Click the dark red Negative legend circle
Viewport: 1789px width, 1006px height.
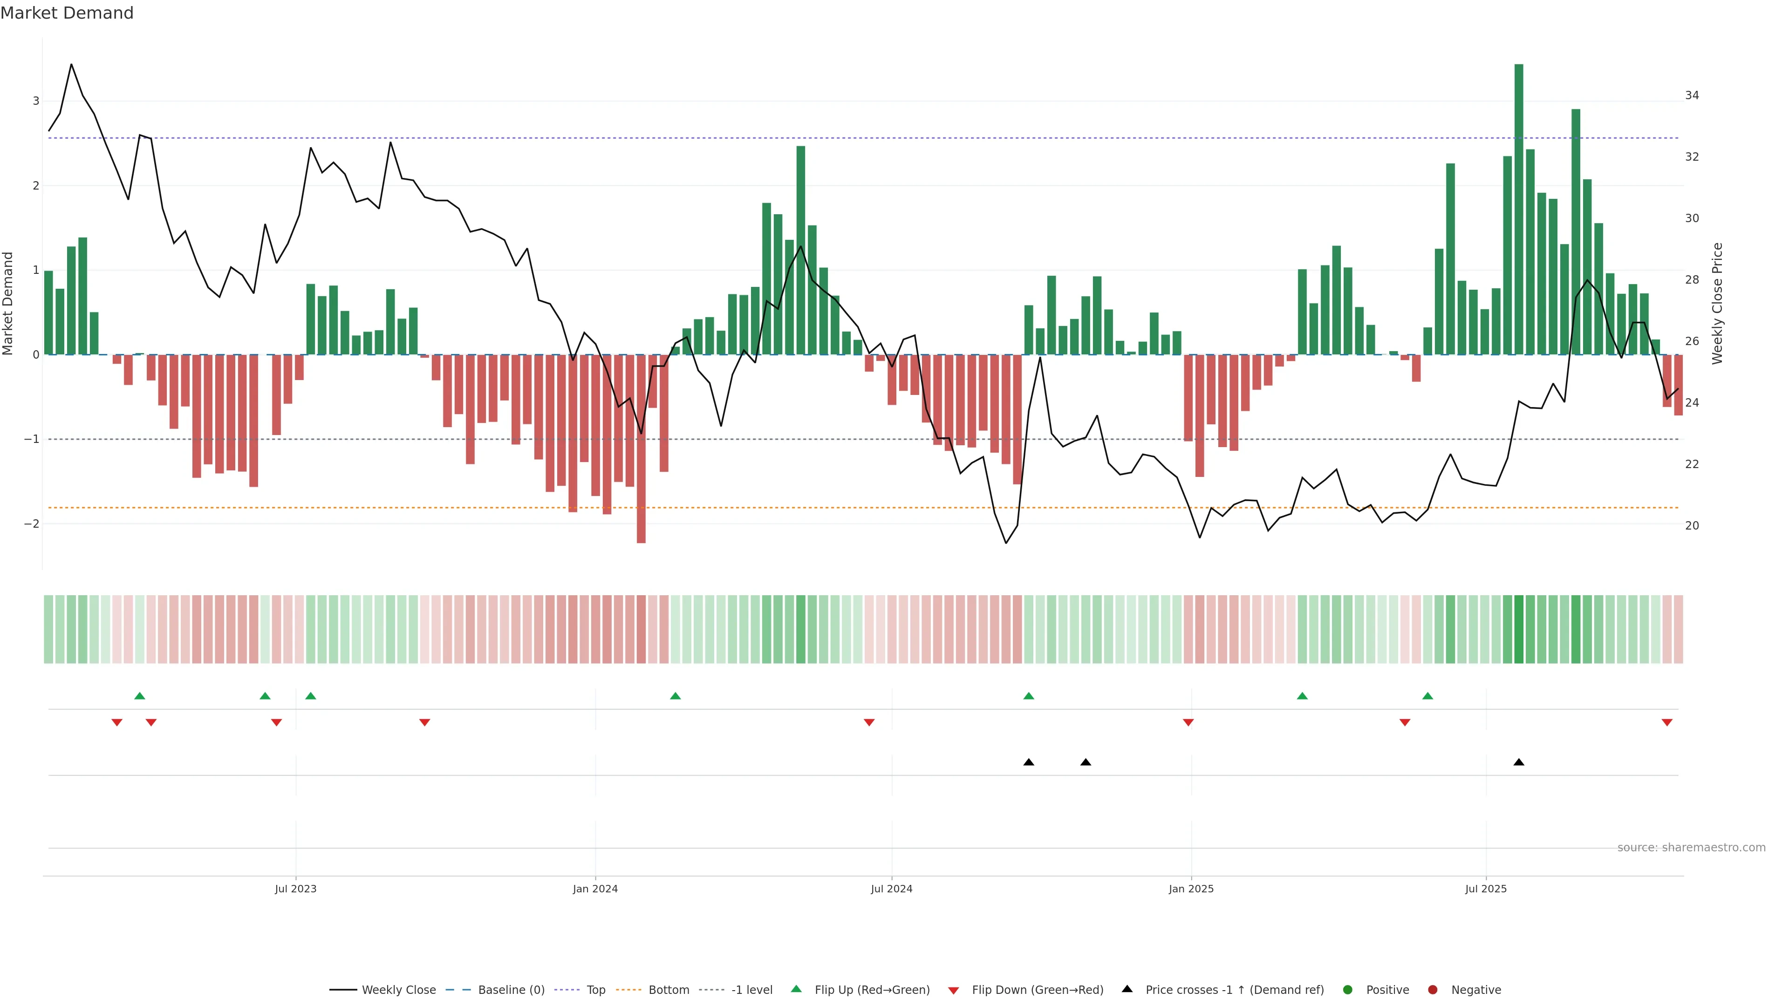pyautogui.click(x=1433, y=990)
